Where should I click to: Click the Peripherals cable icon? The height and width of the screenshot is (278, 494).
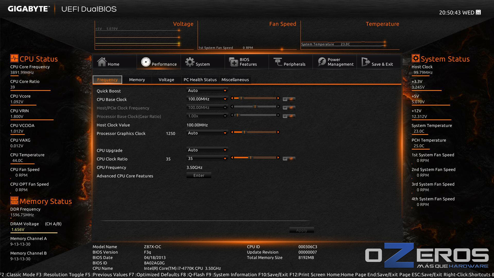[278, 62]
